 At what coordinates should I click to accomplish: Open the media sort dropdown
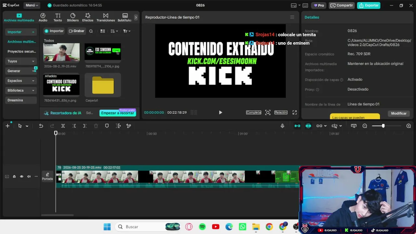(114, 31)
